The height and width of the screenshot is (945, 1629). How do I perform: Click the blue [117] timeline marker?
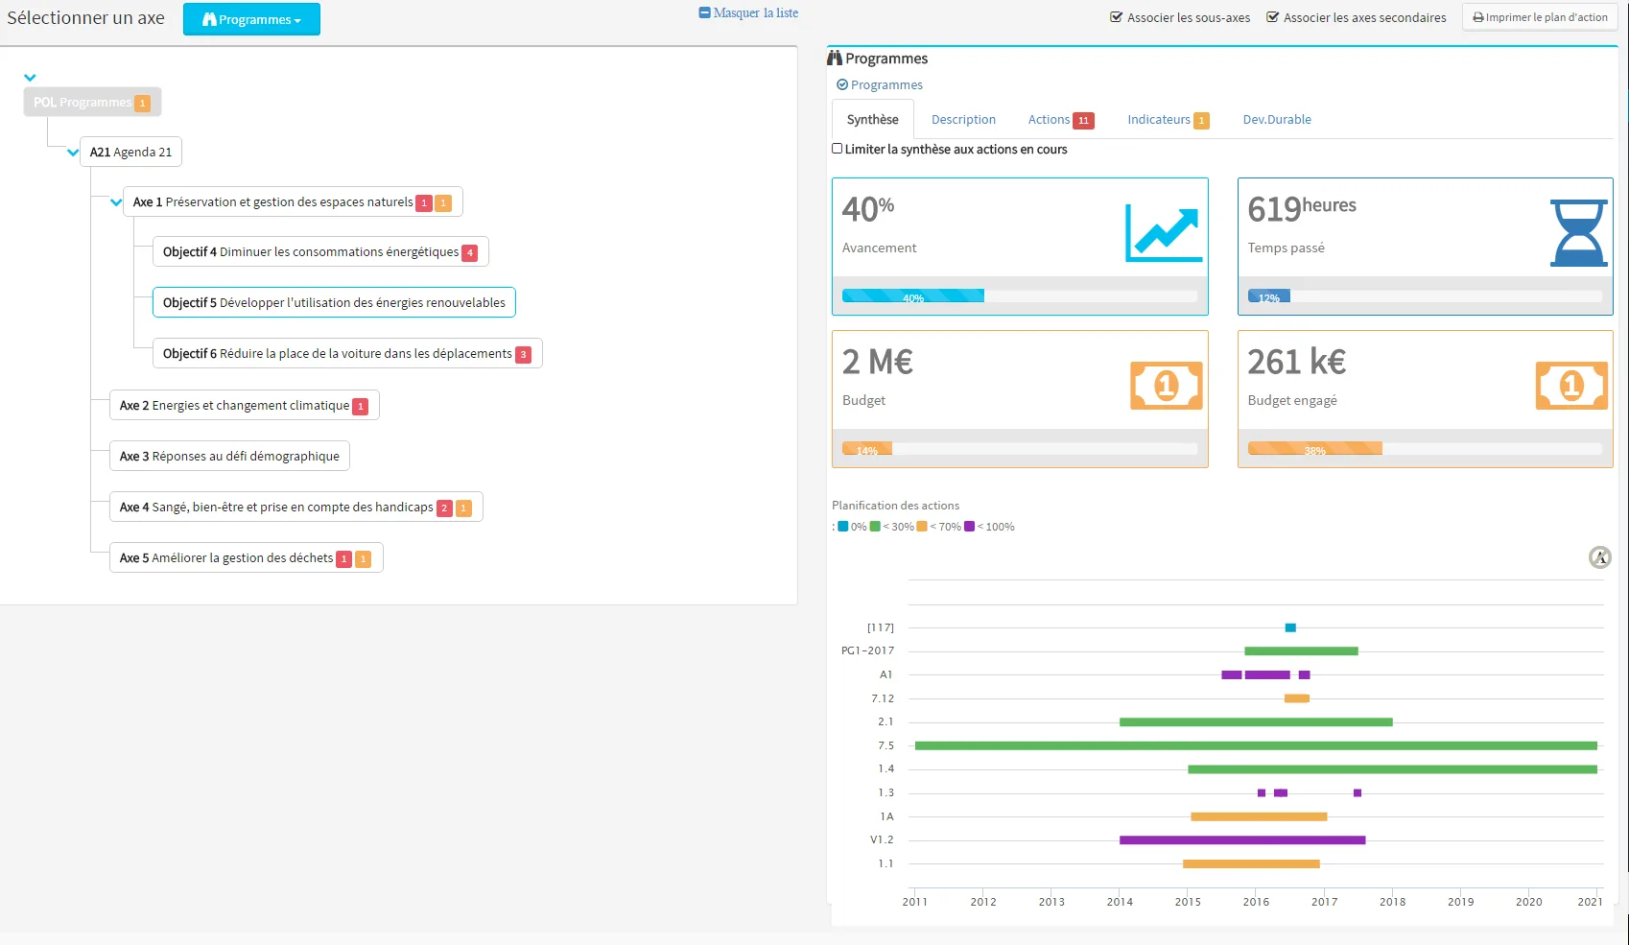(x=1290, y=627)
